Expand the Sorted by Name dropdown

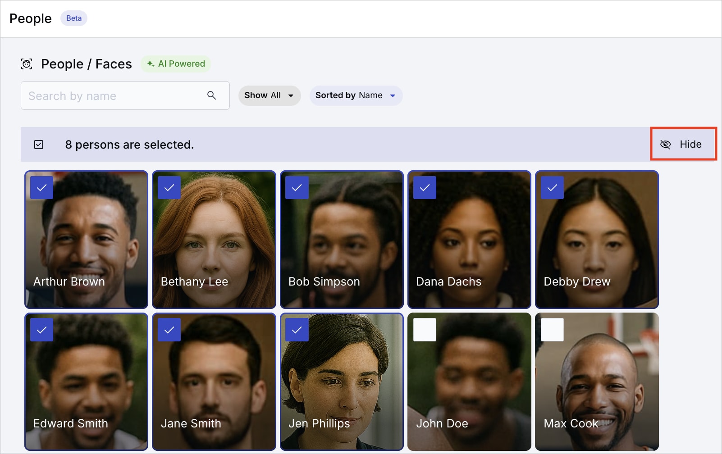[356, 95]
